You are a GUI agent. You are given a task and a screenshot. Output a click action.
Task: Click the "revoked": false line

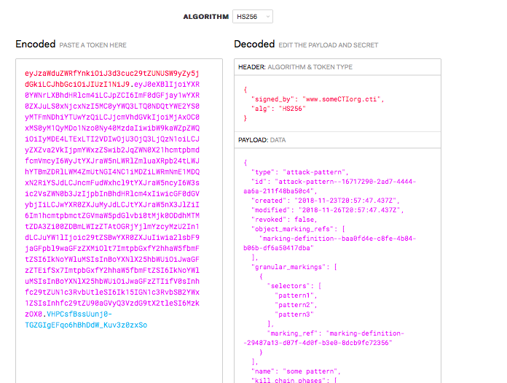pyautogui.click(x=284, y=220)
